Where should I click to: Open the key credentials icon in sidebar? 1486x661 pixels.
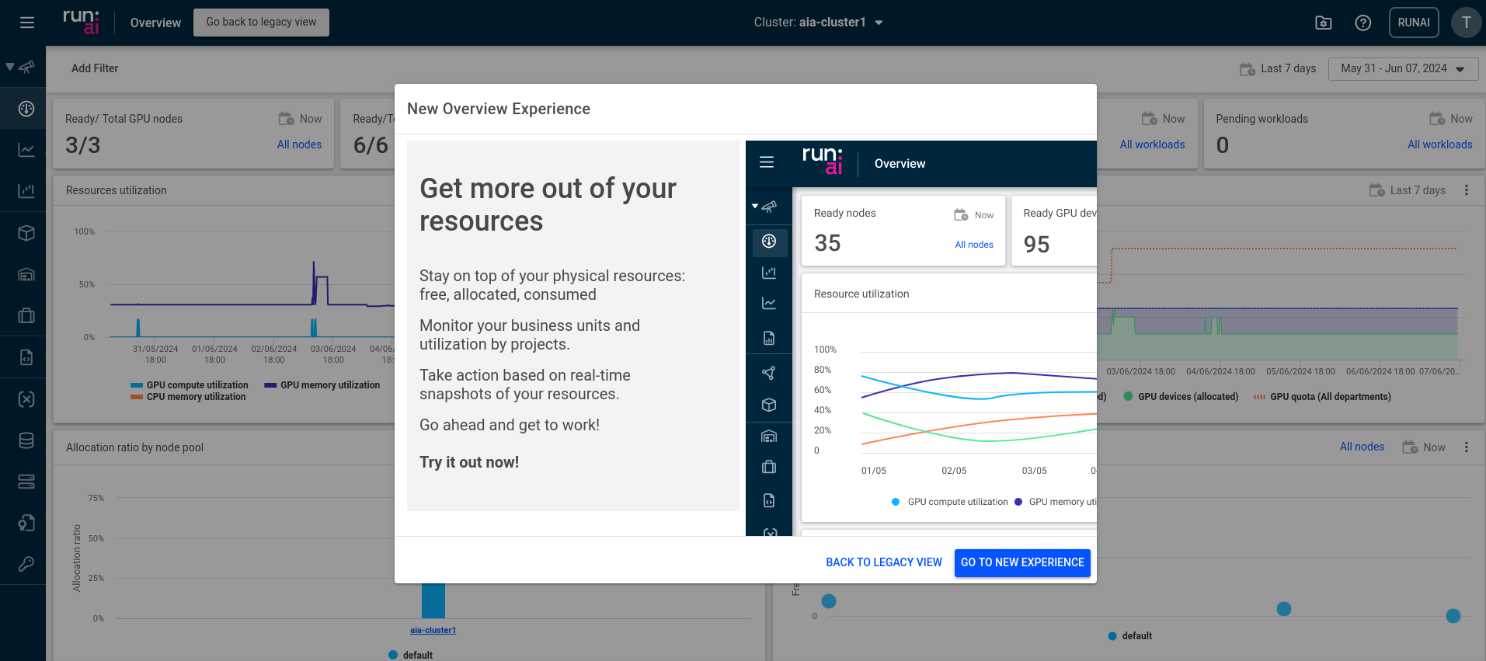pos(26,564)
